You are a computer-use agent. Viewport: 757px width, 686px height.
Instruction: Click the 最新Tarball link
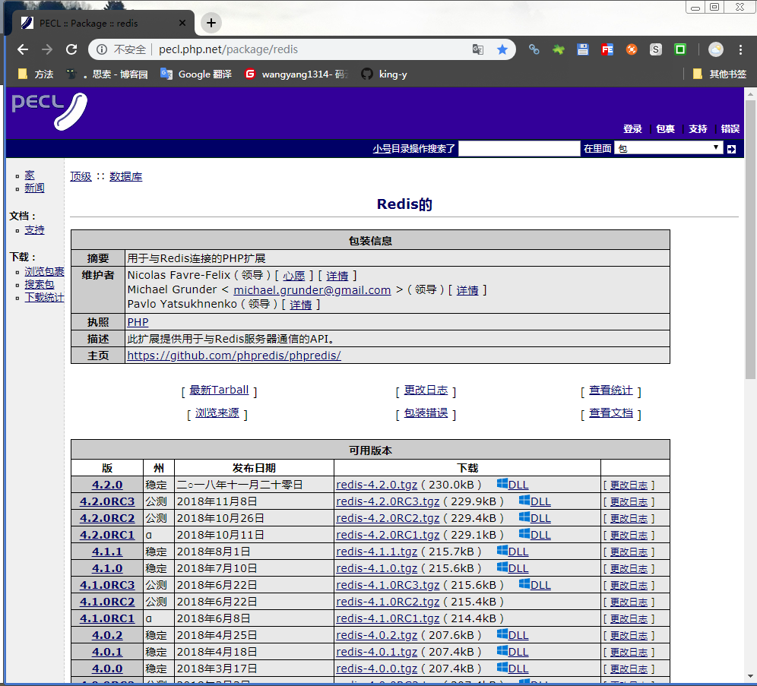click(219, 390)
